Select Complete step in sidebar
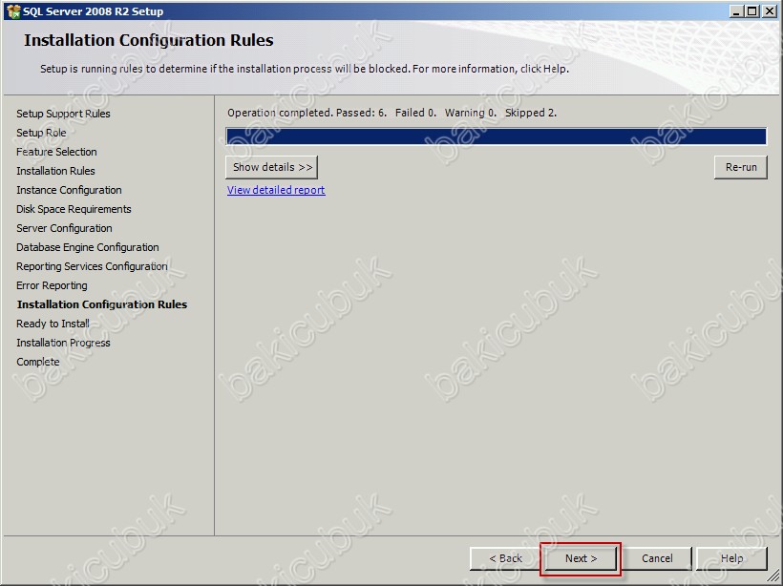783x586 pixels. 38,362
